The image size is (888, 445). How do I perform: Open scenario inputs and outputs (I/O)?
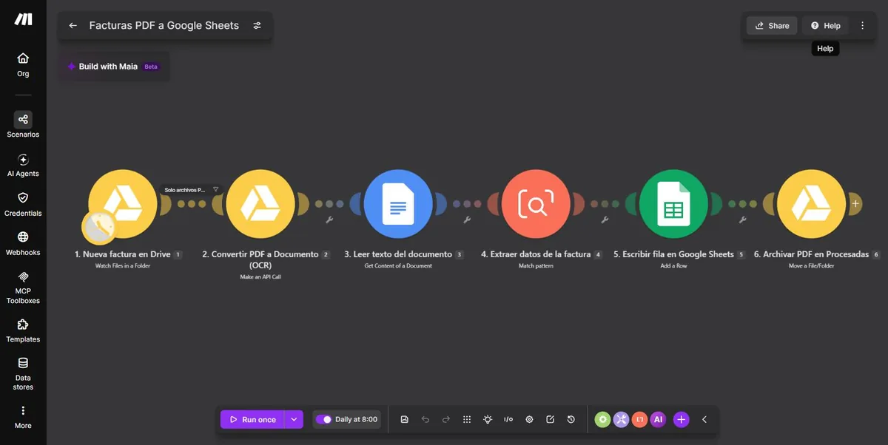pos(508,419)
